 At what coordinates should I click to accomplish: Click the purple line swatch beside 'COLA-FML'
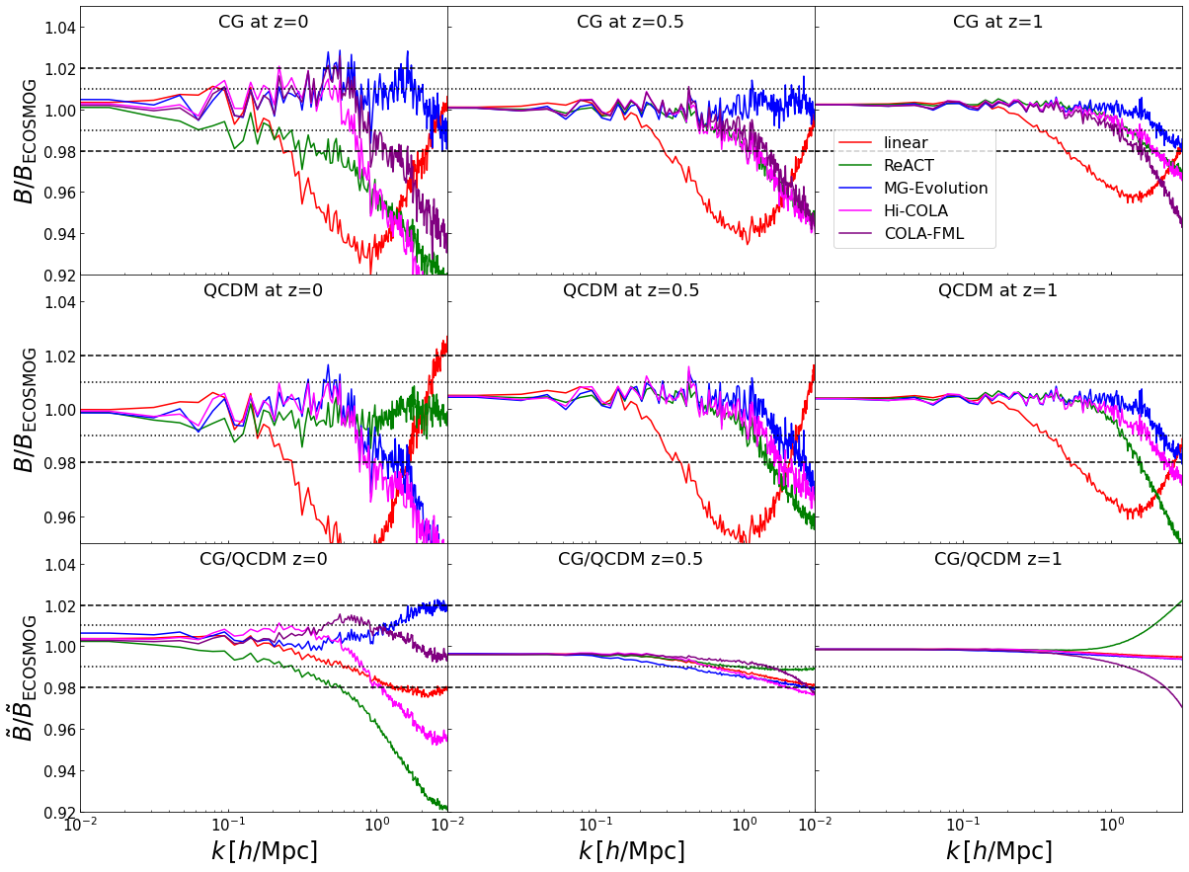coord(856,234)
